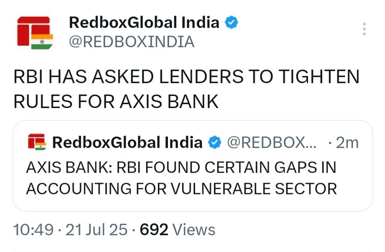The width and height of the screenshot is (385, 252).
Task: Open the three-dot more options menu
Action: tap(364, 29)
